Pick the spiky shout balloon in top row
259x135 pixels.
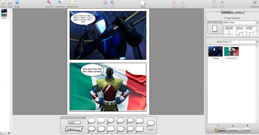130,121
